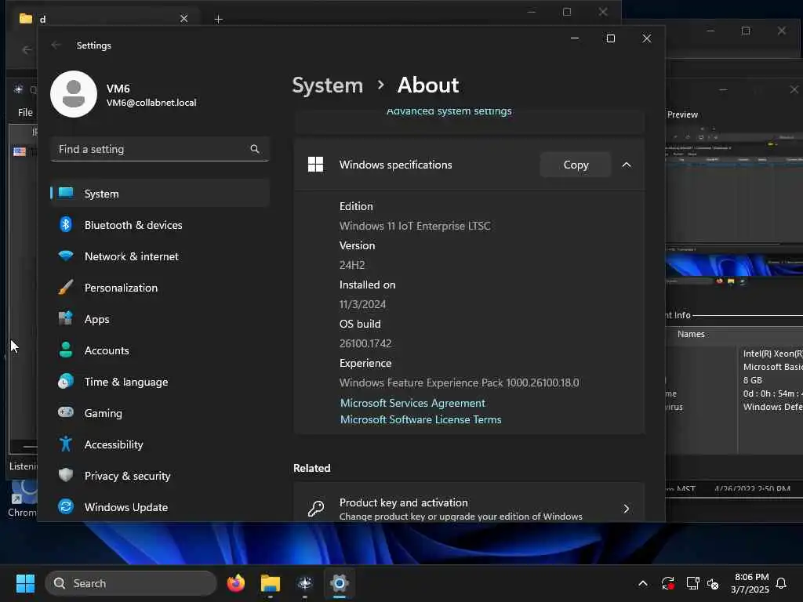Open Accessibility settings
803x602 pixels.
tap(160, 444)
